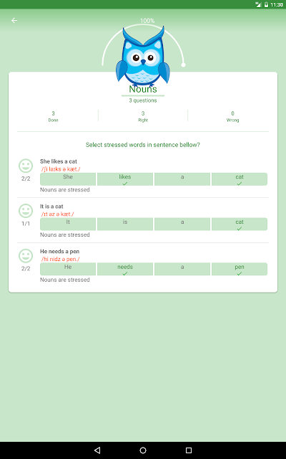Tap Android back triangle in navigation bar
The width and height of the screenshot is (286, 459).
pos(97,450)
